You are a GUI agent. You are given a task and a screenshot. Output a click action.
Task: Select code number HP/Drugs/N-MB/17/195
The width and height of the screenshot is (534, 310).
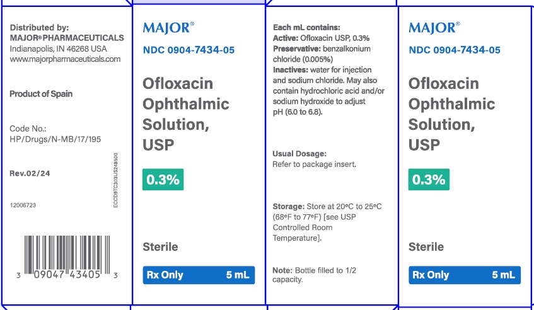coord(55,139)
